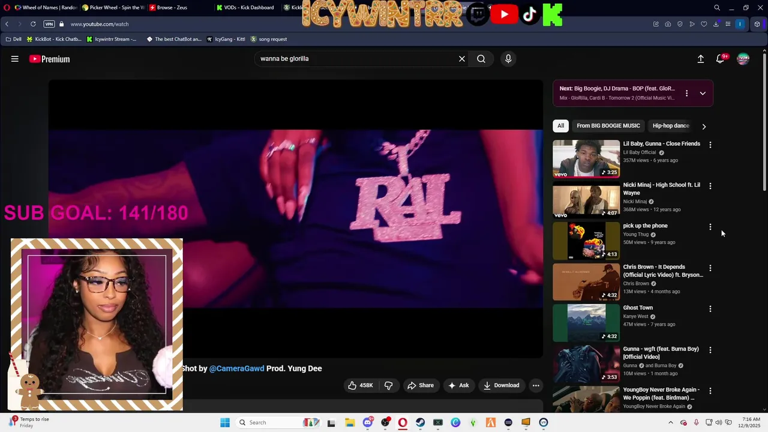Download the current video

click(501, 385)
